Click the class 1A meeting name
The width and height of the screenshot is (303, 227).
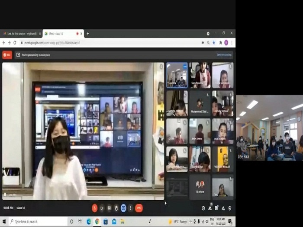point(21,208)
